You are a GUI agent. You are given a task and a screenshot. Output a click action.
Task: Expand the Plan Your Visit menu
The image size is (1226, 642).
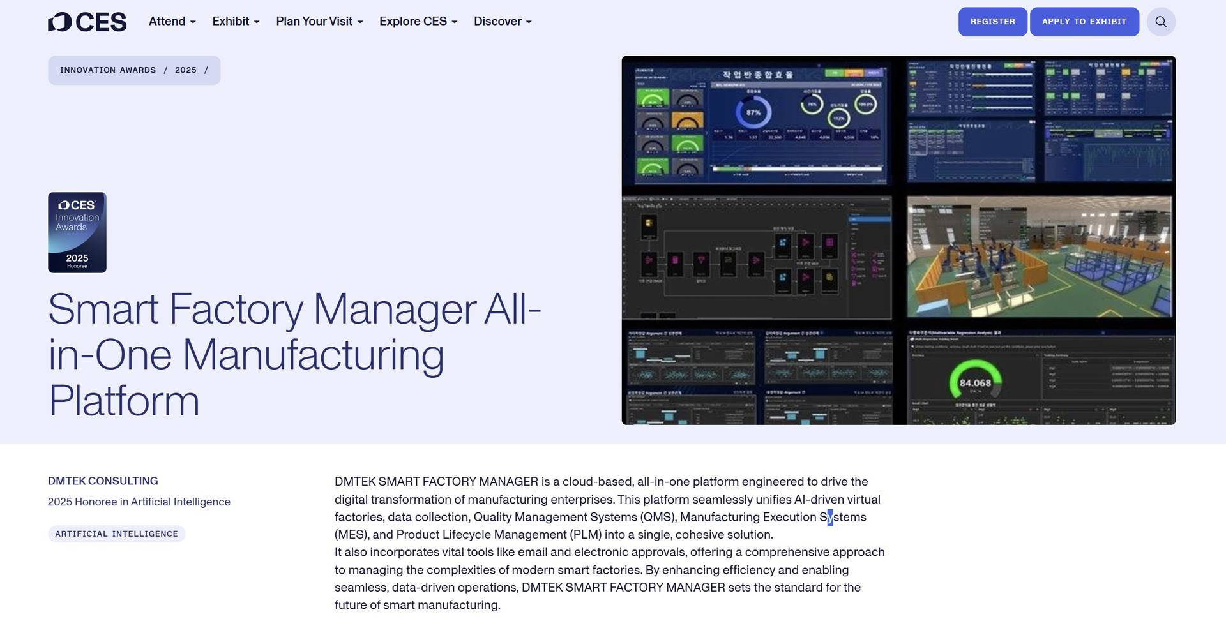coord(319,22)
